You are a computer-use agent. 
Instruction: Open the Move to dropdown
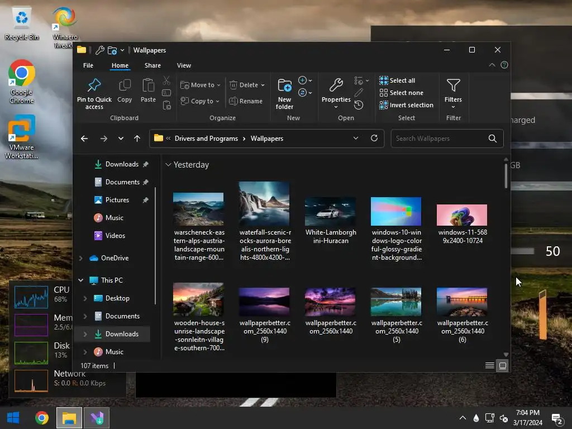(201, 85)
